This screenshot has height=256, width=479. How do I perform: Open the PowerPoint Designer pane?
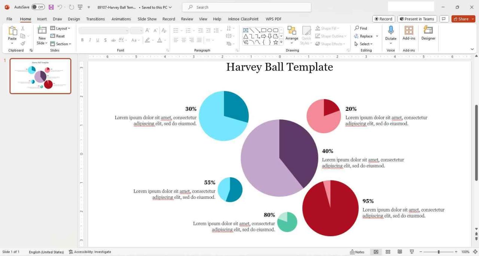[428, 34]
